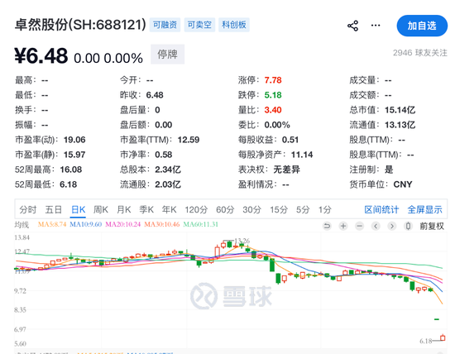Click the 6.18 low marker on chart
Image resolution: width=455 pixels, height=354 pixels.
(x=426, y=341)
